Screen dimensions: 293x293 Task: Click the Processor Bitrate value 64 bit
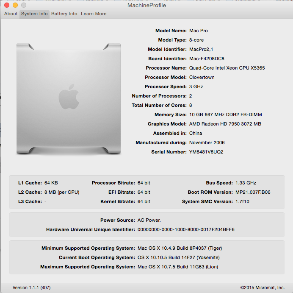pos(144,183)
